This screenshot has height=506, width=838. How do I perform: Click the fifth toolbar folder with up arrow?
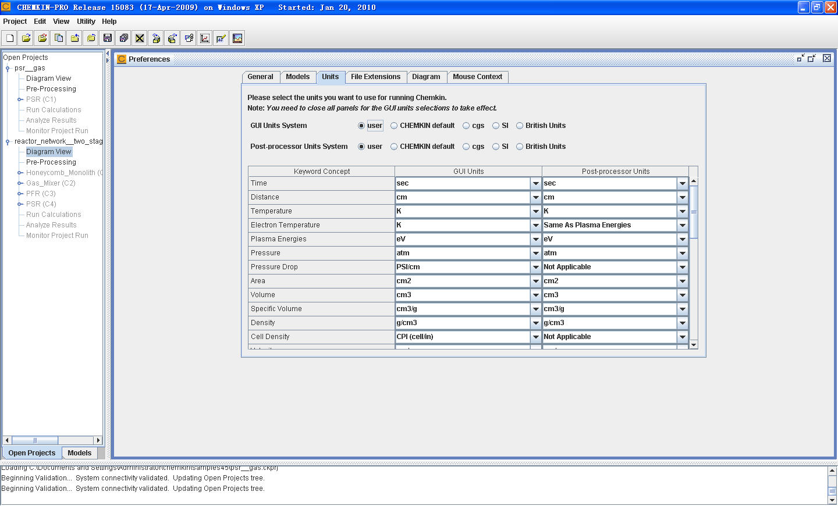click(x=75, y=38)
